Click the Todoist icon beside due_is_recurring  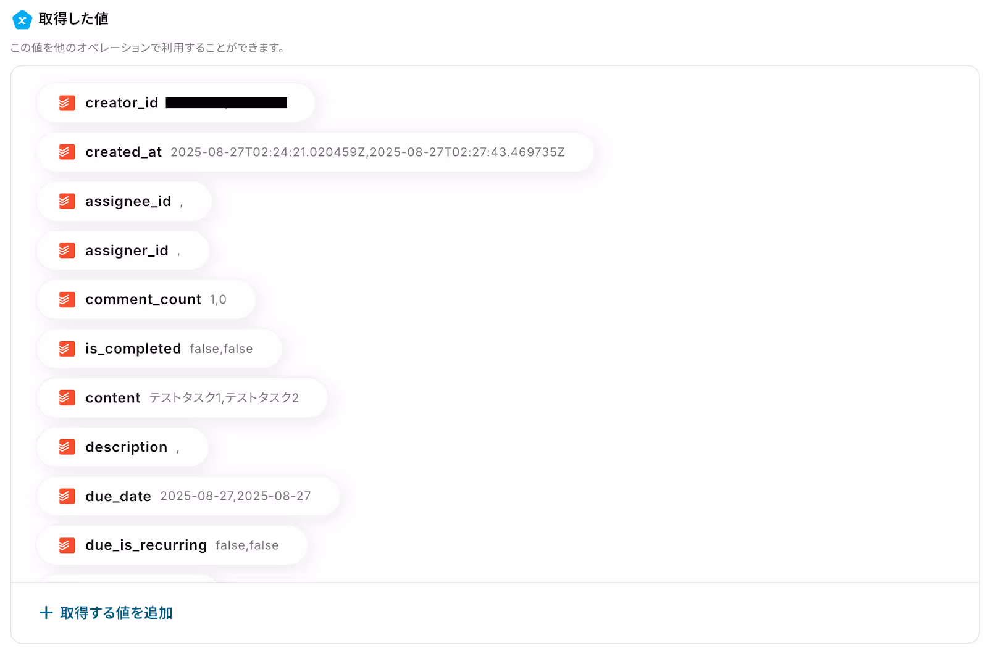(x=67, y=545)
